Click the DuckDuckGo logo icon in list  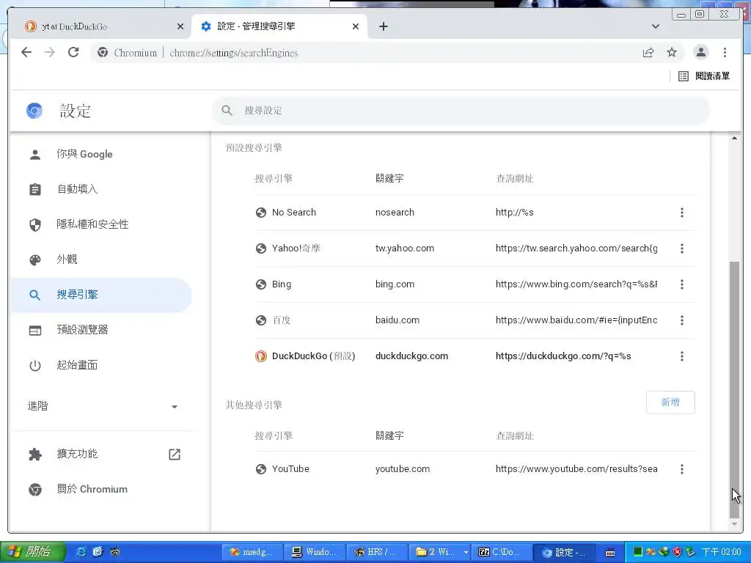click(260, 356)
